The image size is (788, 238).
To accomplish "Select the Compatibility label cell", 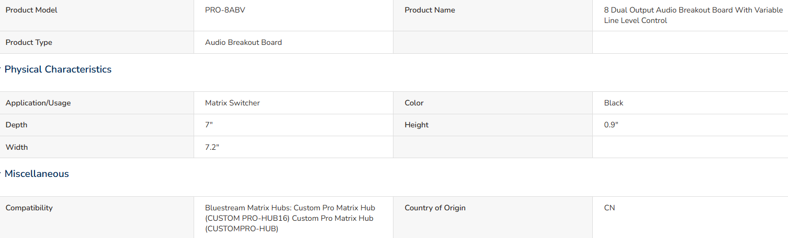I will coord(97,217).
